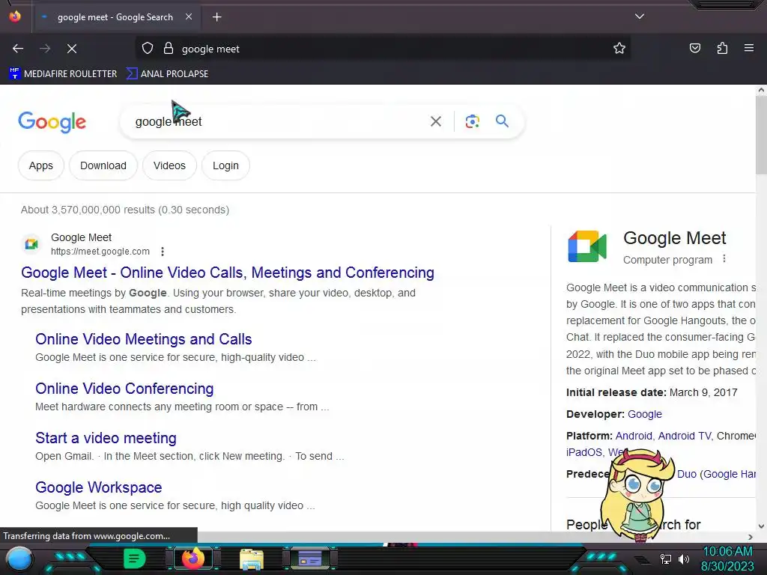Screen dimensions: 767x575
Task: Click 'Computer program' subtitle
Action: [667, 260]
